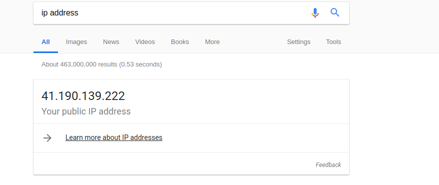Open the Settings dropdown menu

(299, 42)
